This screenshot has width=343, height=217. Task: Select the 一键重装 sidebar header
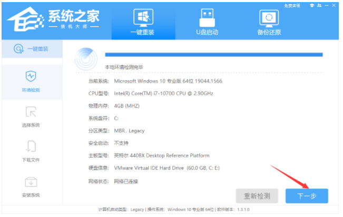tap(32, 49)
